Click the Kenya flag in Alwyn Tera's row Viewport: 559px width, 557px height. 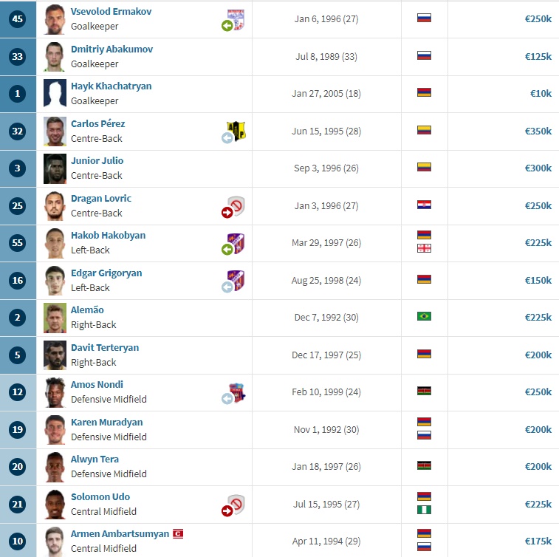click(x=425, y=465)
